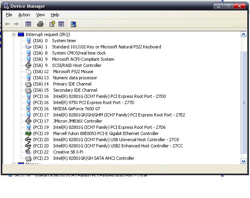Click the JMicron JMB36X Controller icon
The width and height of the screenshot is (250, 198).
point(28,121)
